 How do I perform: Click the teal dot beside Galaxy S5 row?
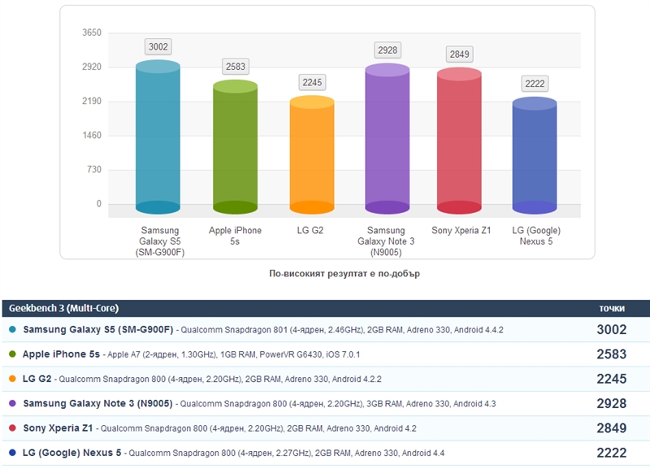(12, 329)
